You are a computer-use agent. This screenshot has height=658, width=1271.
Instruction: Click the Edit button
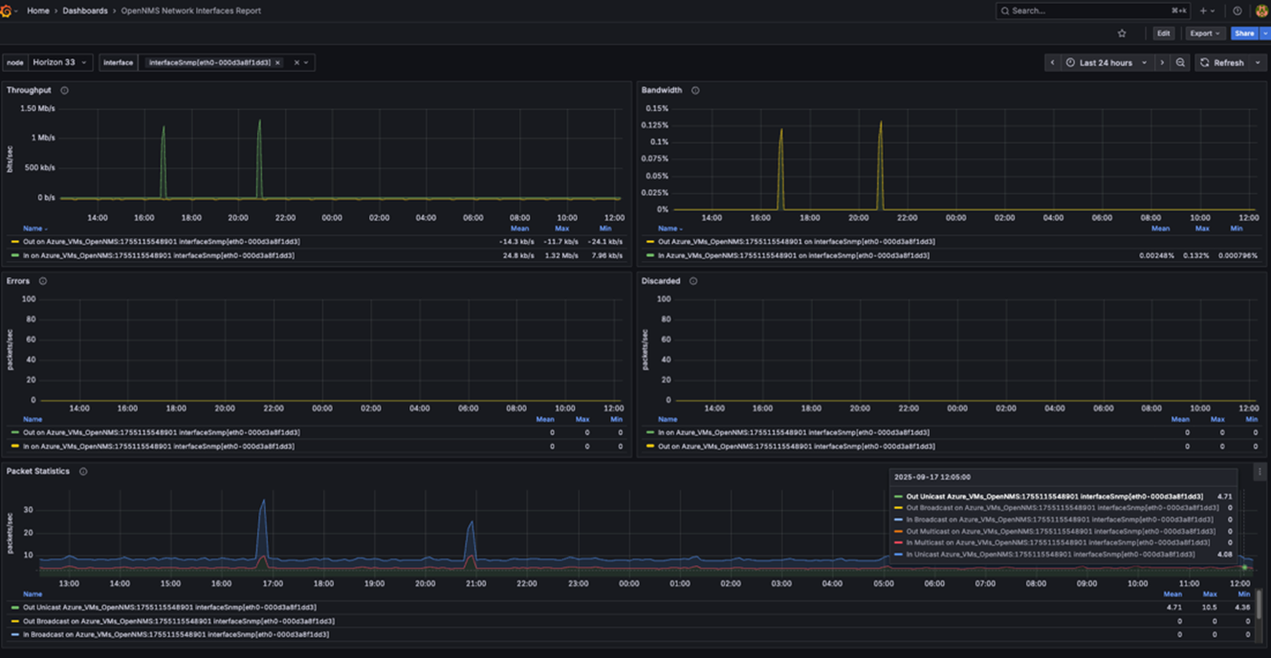pos(1163,33)
